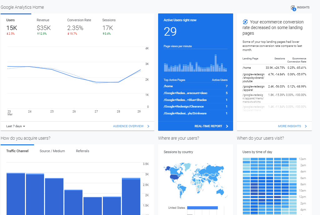Click the active users count 29
The height and width of the screenshot is (215, 320).
pos(170,32)
